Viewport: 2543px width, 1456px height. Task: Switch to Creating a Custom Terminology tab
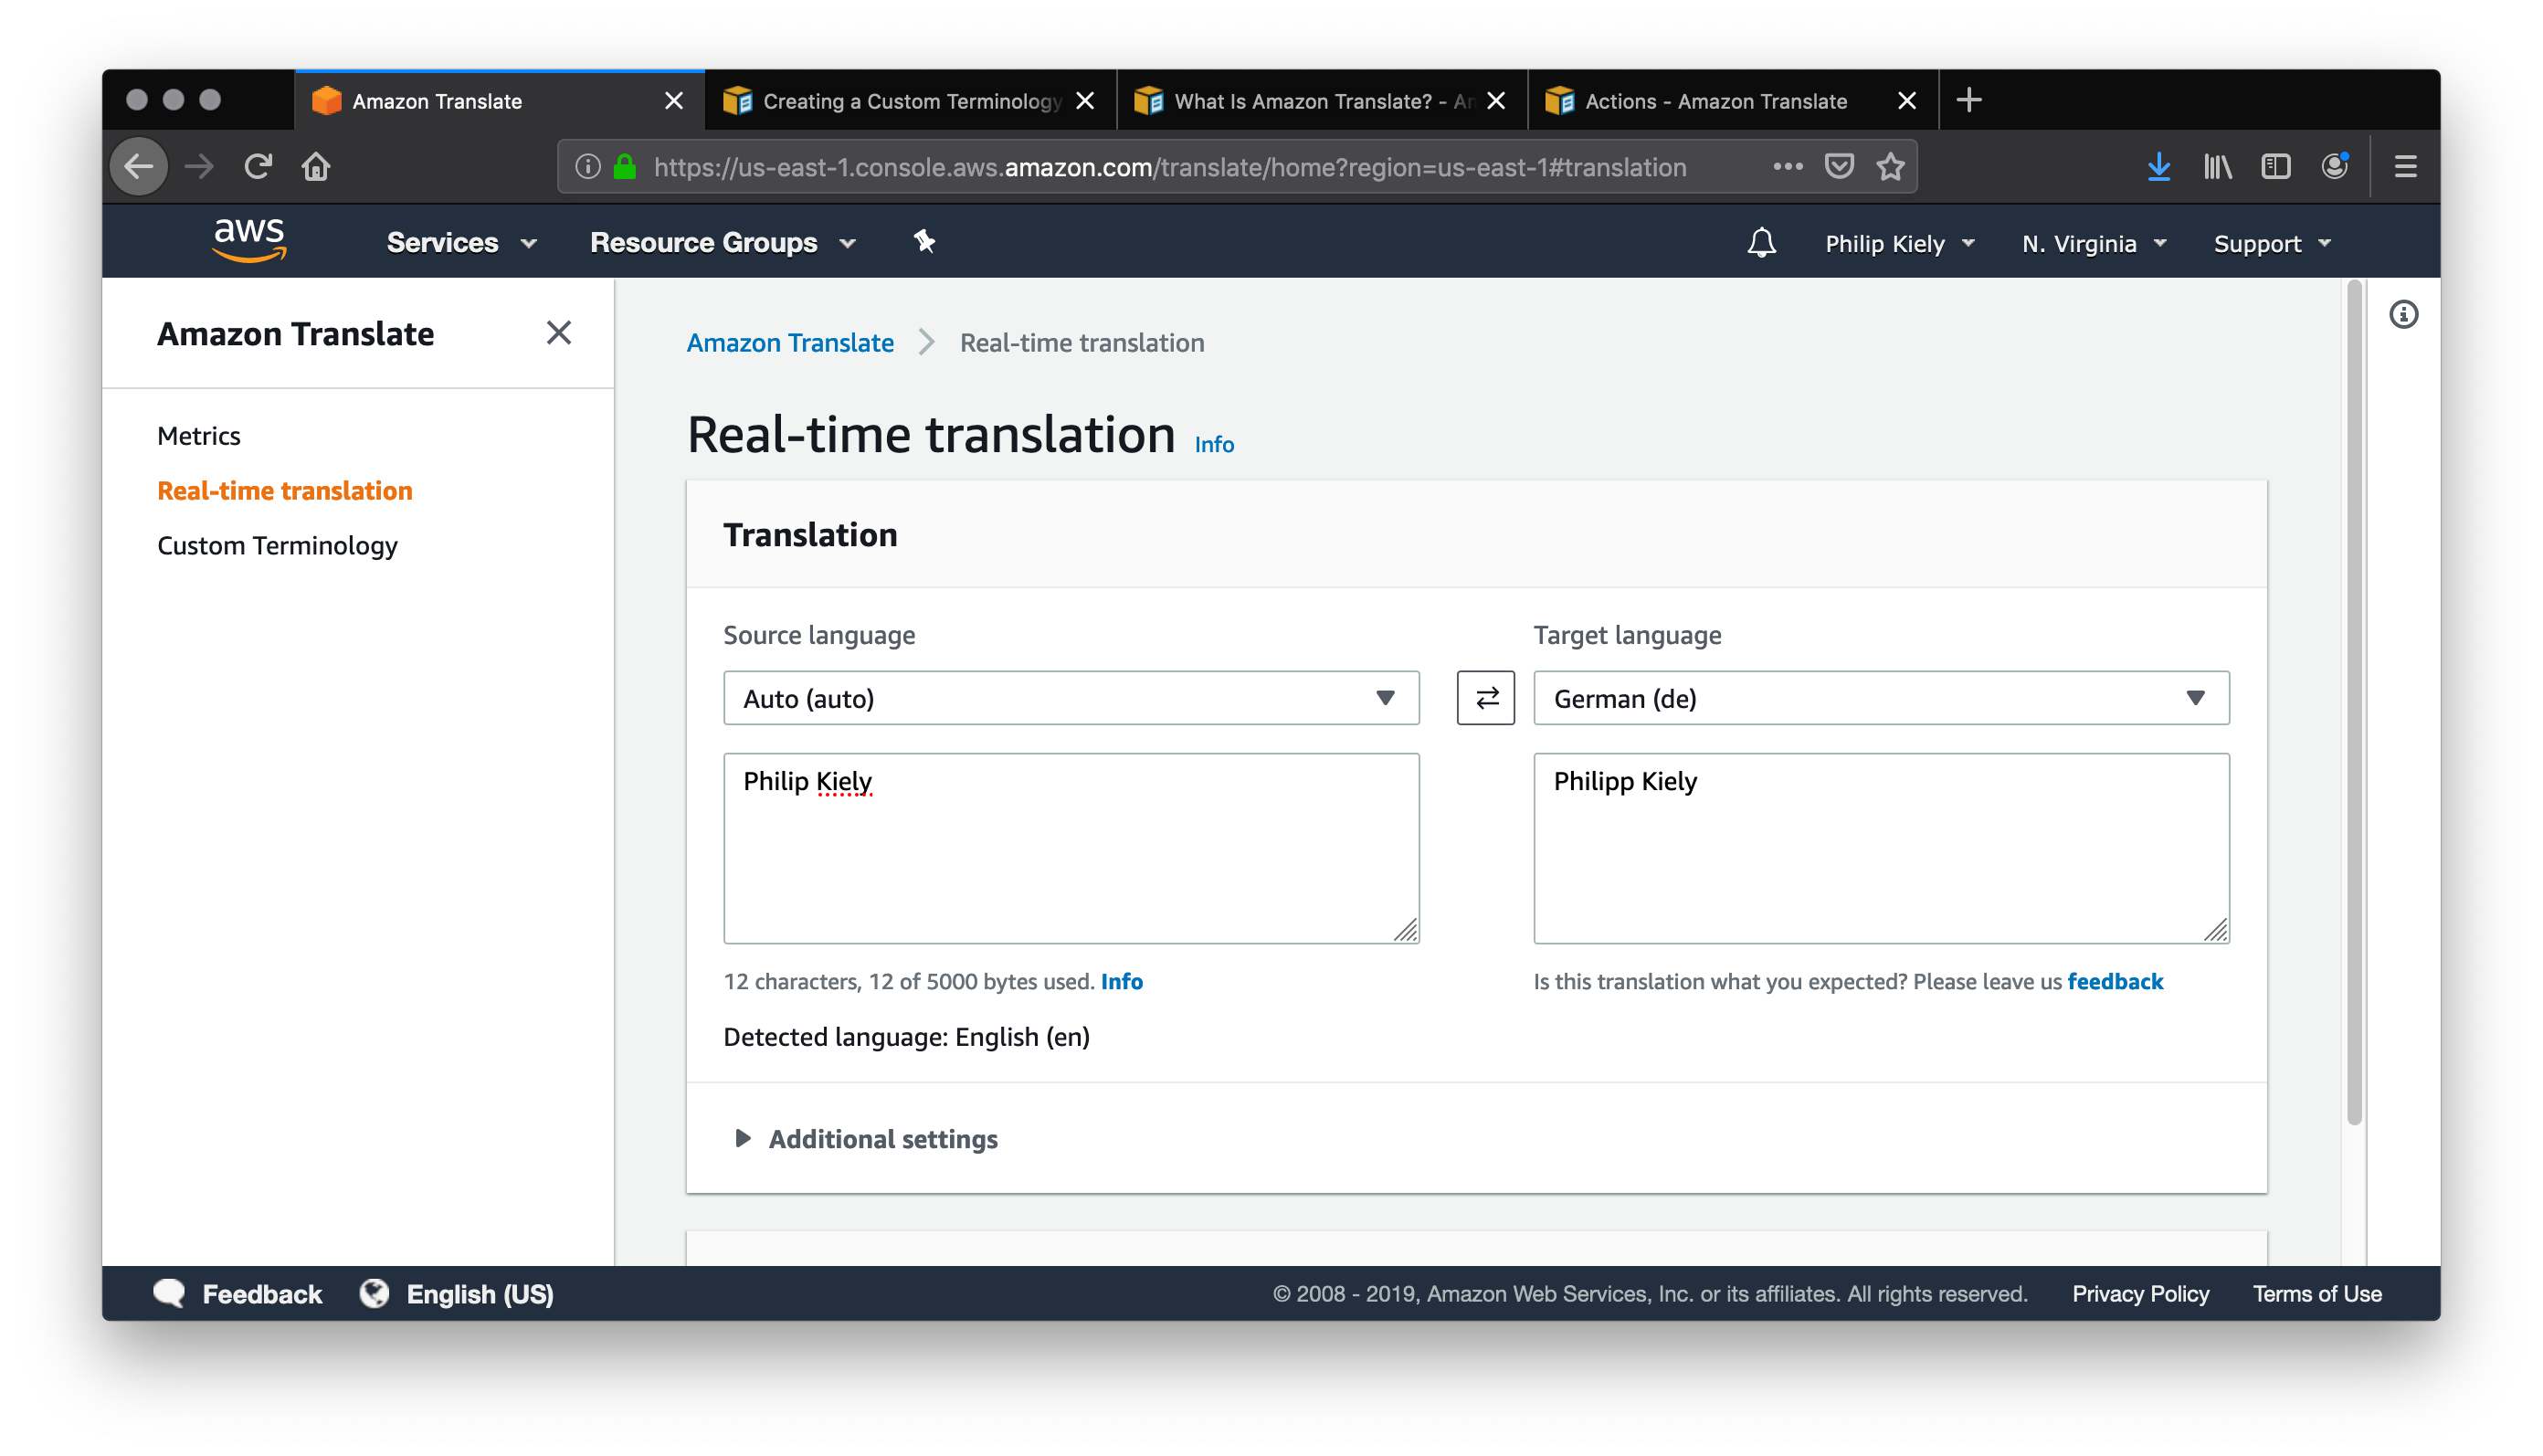tap(910, 101)
